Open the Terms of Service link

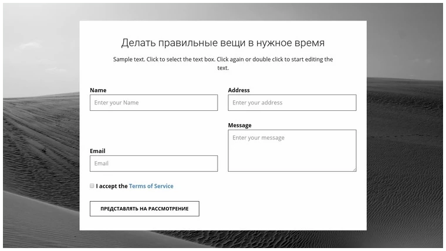coord(151,186)
